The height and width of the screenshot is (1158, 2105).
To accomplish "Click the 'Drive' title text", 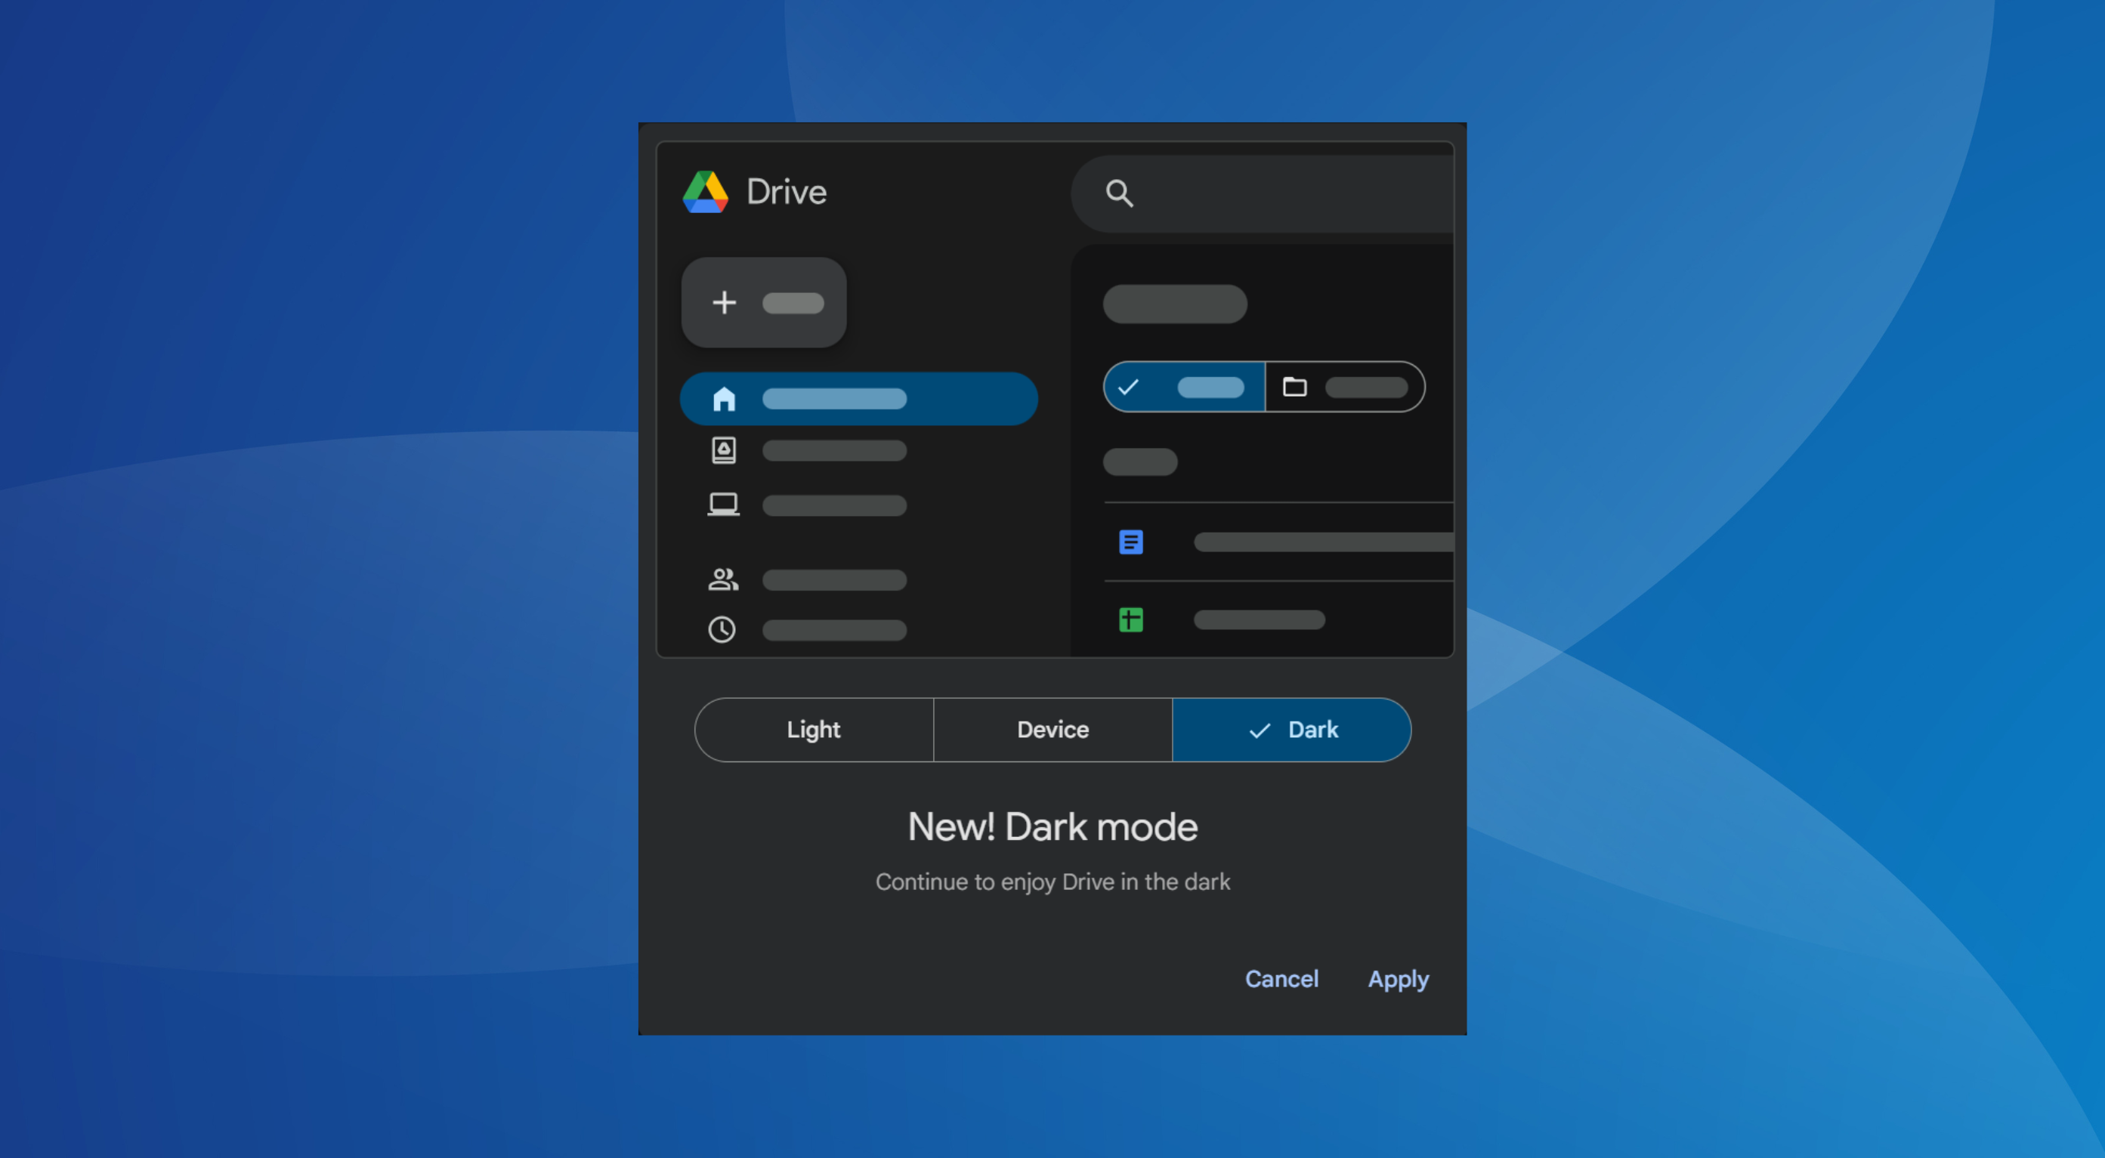I will pos(787,192).
